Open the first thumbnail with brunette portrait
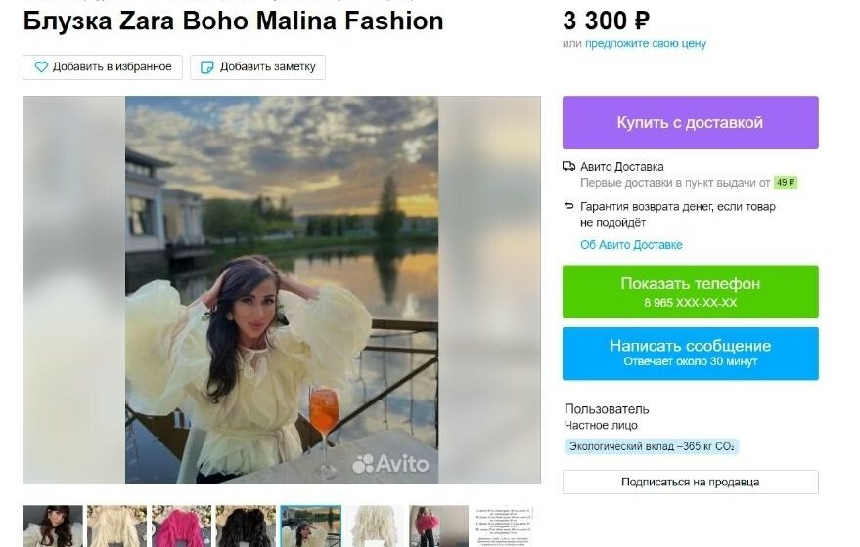The width and height of the screenshot is (860, 547). 53,526
